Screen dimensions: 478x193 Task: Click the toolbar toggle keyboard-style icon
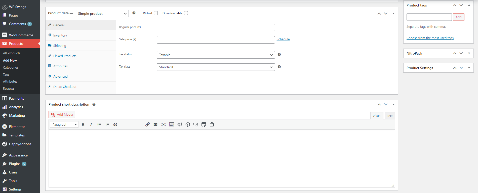click(x=172, y=125)
